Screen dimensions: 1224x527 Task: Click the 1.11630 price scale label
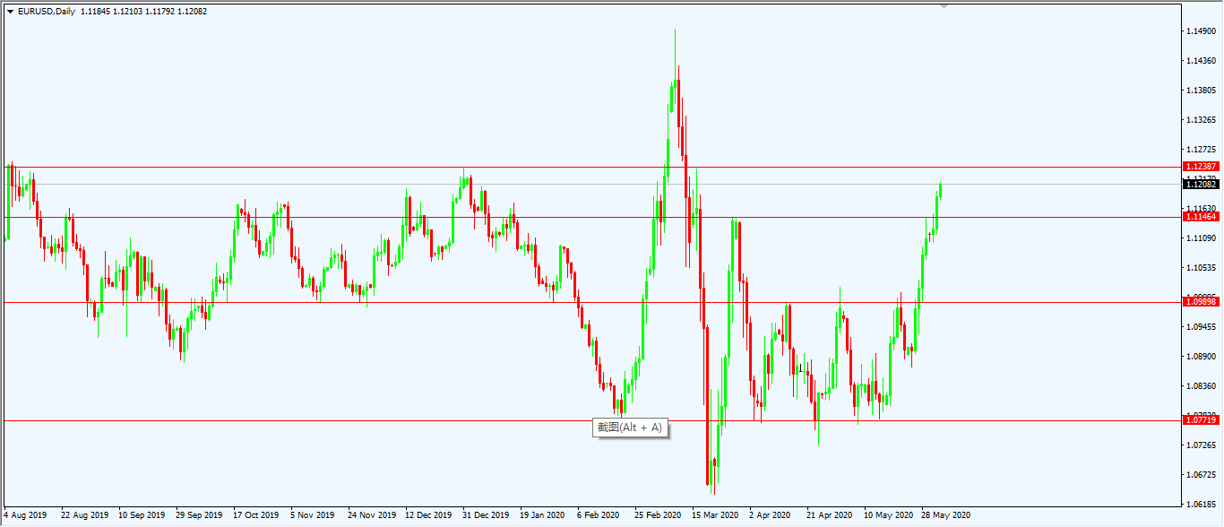pos(1201,208)
